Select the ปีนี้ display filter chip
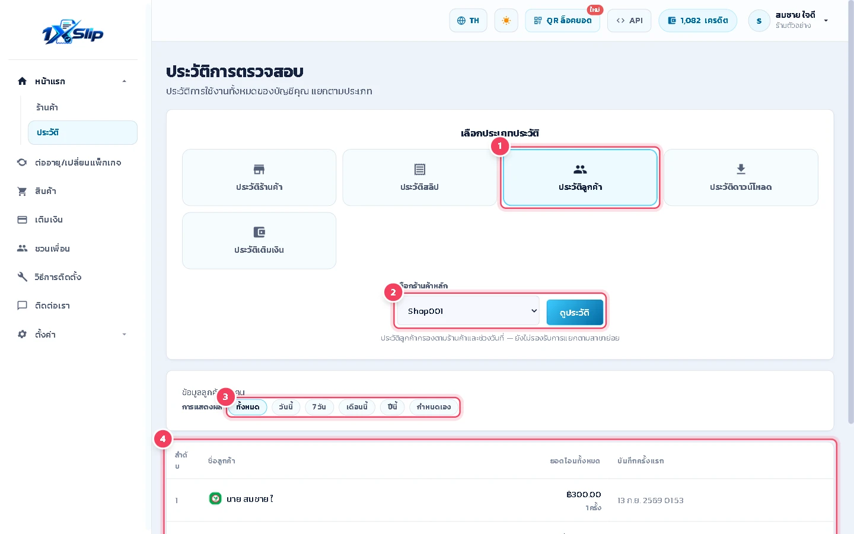 [x=393, y=407]
